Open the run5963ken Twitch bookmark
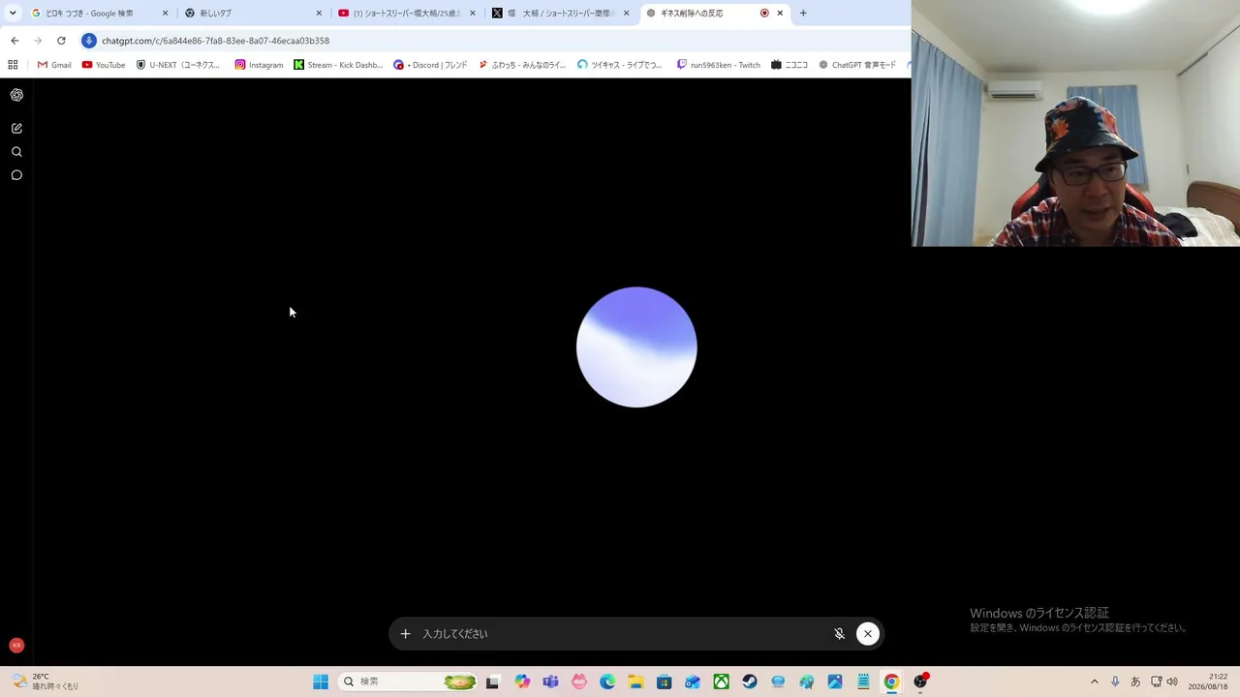The image size is (1240, 697). (719, 65)
